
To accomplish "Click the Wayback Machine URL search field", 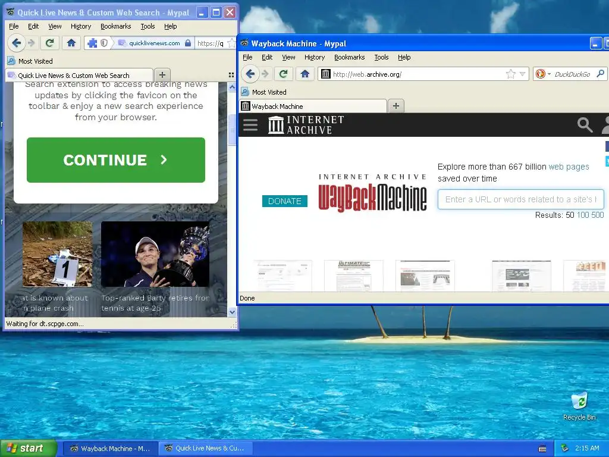I will point(520,199).
